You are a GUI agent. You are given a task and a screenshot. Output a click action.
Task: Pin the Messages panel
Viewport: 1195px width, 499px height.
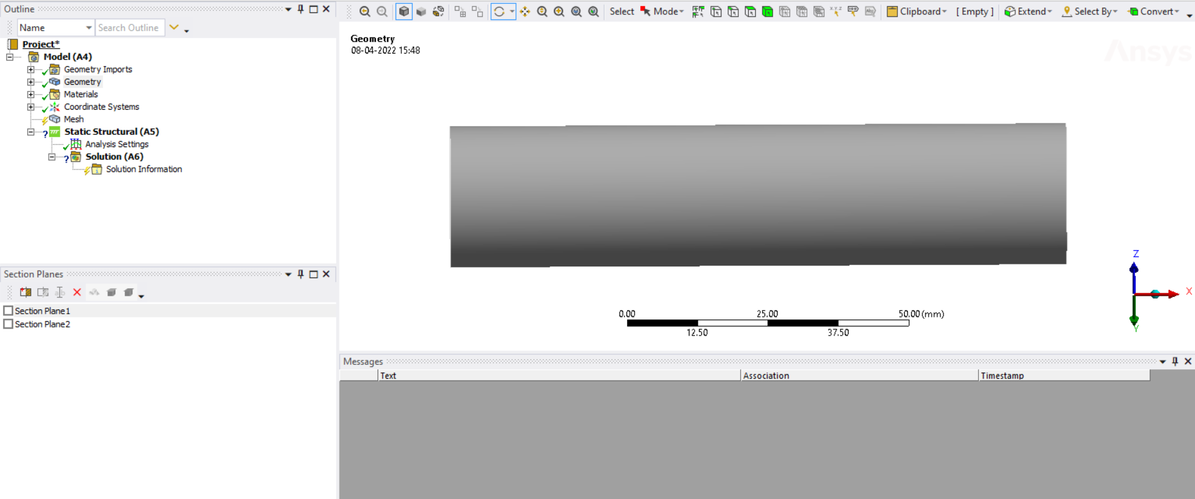(x=1175, y=361)
